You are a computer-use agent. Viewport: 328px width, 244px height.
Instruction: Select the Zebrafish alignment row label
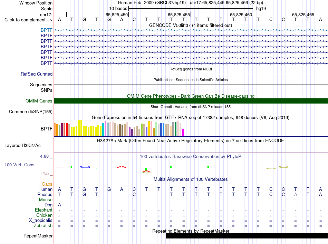pyautogui.click(x=43, y=226)
